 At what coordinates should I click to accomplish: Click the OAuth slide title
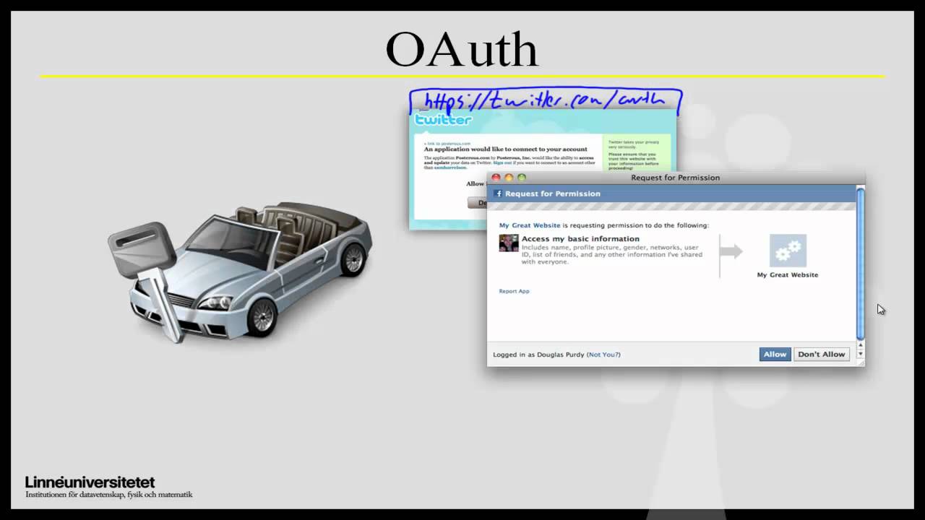[x=462, y=49]
